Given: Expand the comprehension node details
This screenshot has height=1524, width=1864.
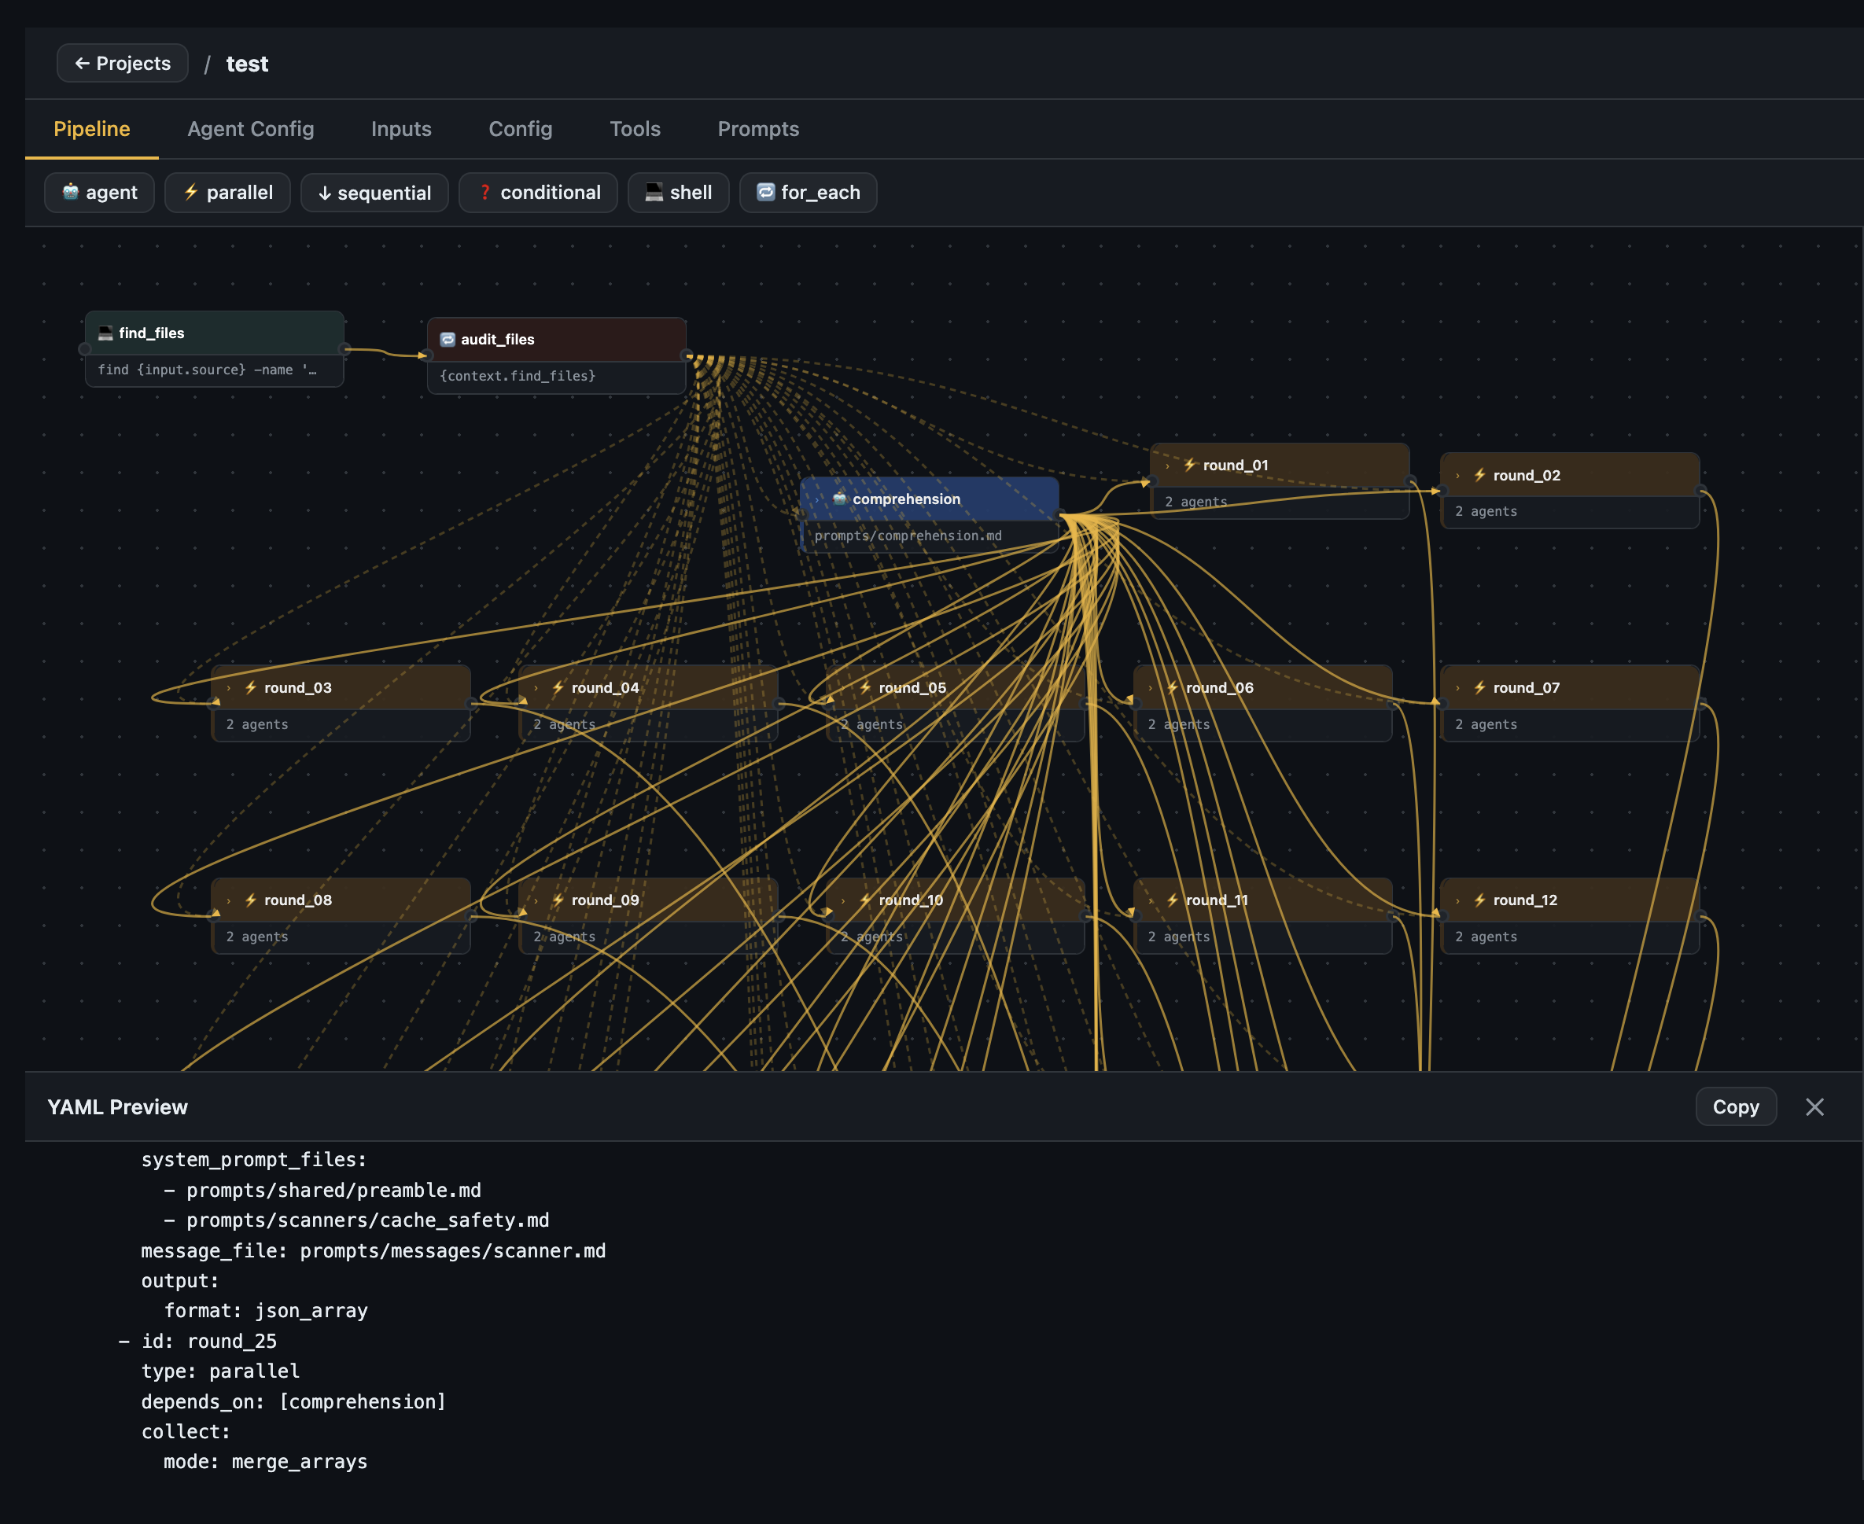Looking at the screenshot, I should (818, 499).
